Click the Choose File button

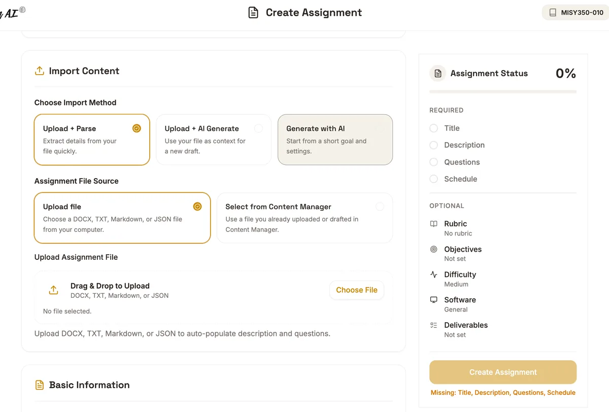357,290
